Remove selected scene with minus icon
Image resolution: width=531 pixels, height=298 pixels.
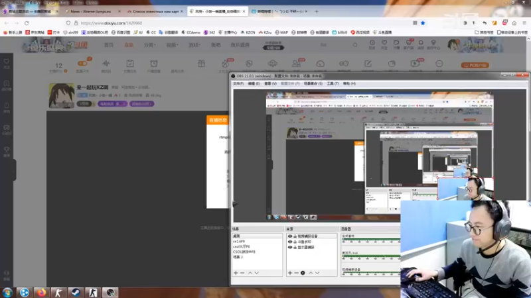pos(242,273)
